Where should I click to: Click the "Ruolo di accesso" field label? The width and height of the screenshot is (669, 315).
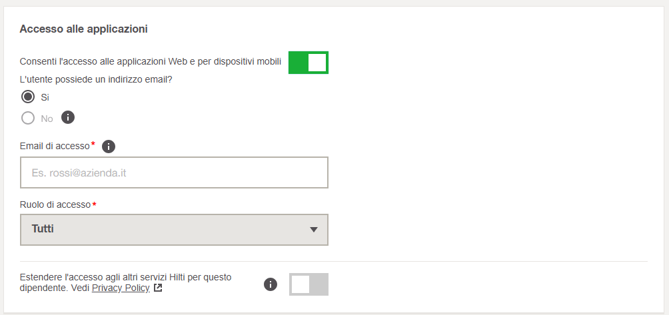(x=55, y=204)
